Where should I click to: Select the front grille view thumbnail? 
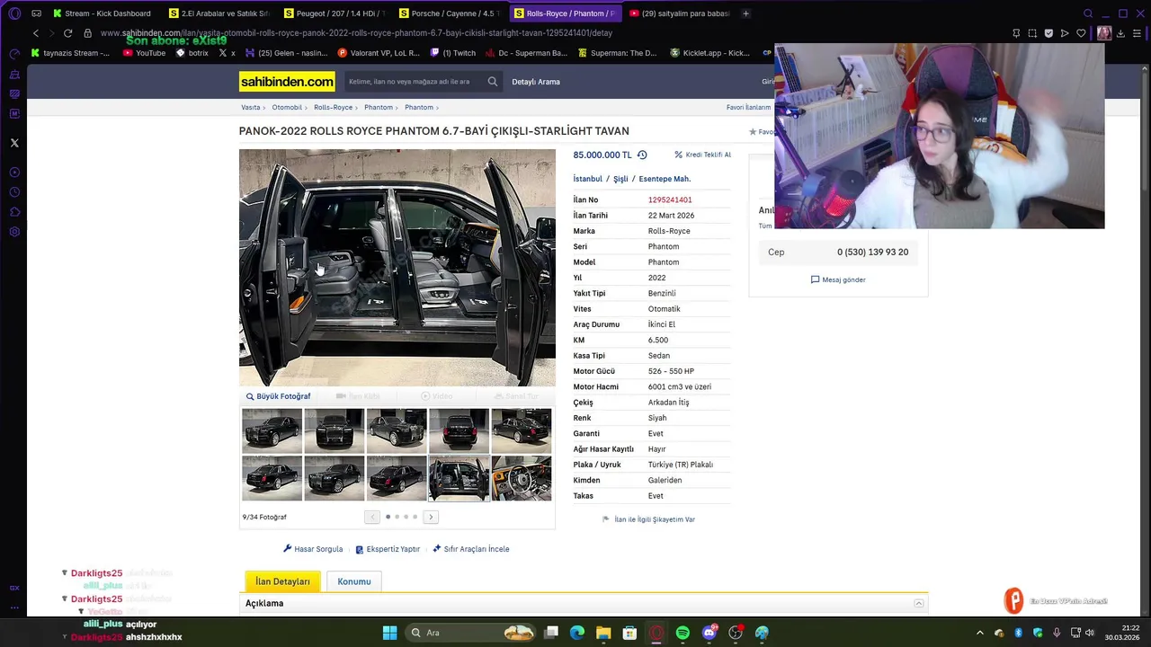[x=335, y=430]
